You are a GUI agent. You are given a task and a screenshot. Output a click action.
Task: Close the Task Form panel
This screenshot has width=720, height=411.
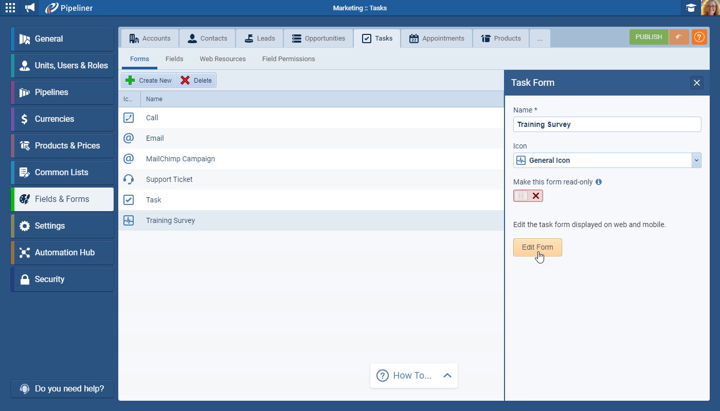696,83
